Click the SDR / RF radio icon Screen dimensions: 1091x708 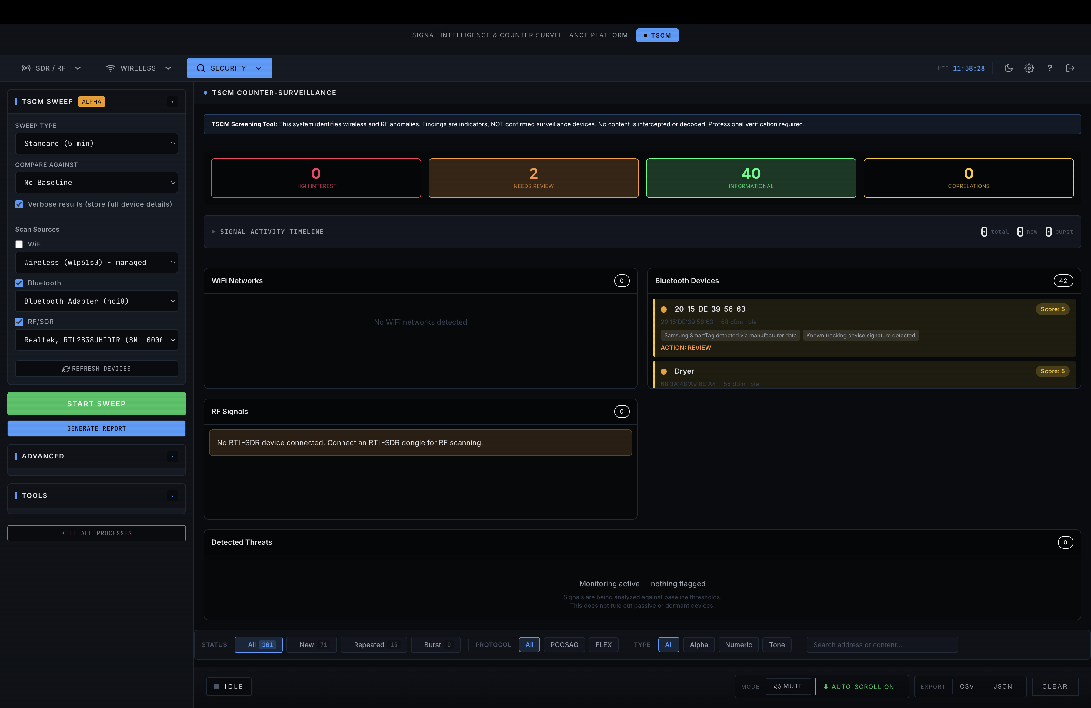point(26,68)
